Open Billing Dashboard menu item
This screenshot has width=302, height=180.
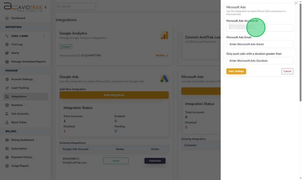click(23, 140)
